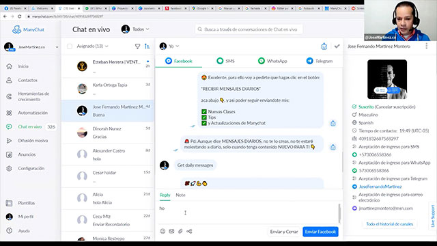Select all conversations checkbox
437x246 pixels.
pyautogui.click(x=70, y=46)
